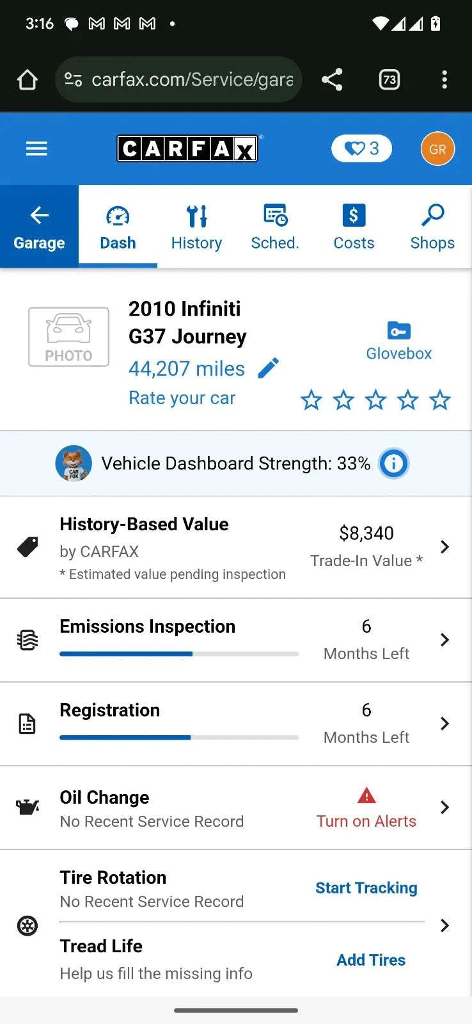Tap the favorites heart counter
472x1024 pixels.
coord(361,149)
